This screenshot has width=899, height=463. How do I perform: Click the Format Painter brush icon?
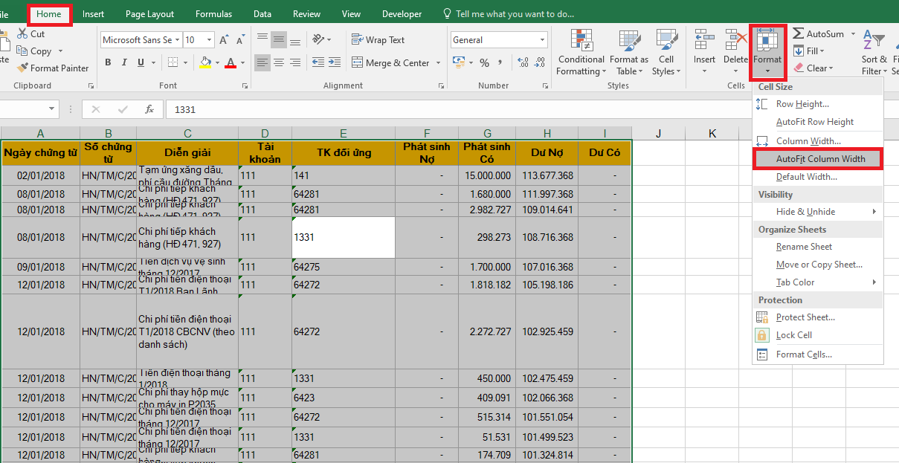[22, 68]
